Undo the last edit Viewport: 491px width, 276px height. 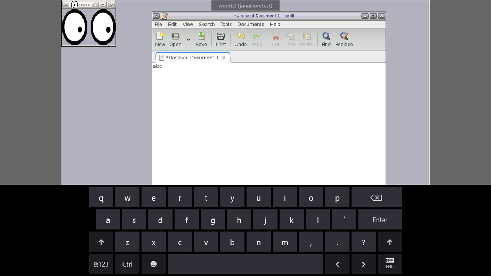tap(240, 39)
